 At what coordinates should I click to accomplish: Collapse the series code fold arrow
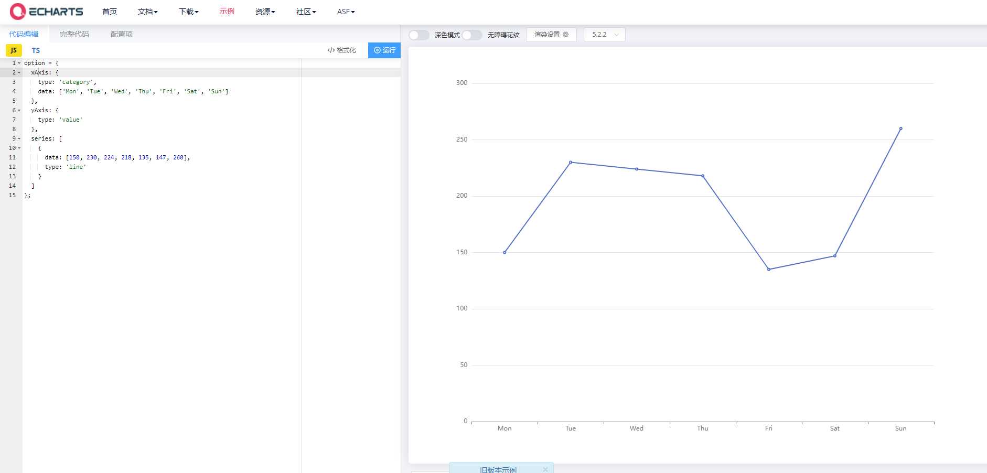pyautogui.click(x=19, y=139)
